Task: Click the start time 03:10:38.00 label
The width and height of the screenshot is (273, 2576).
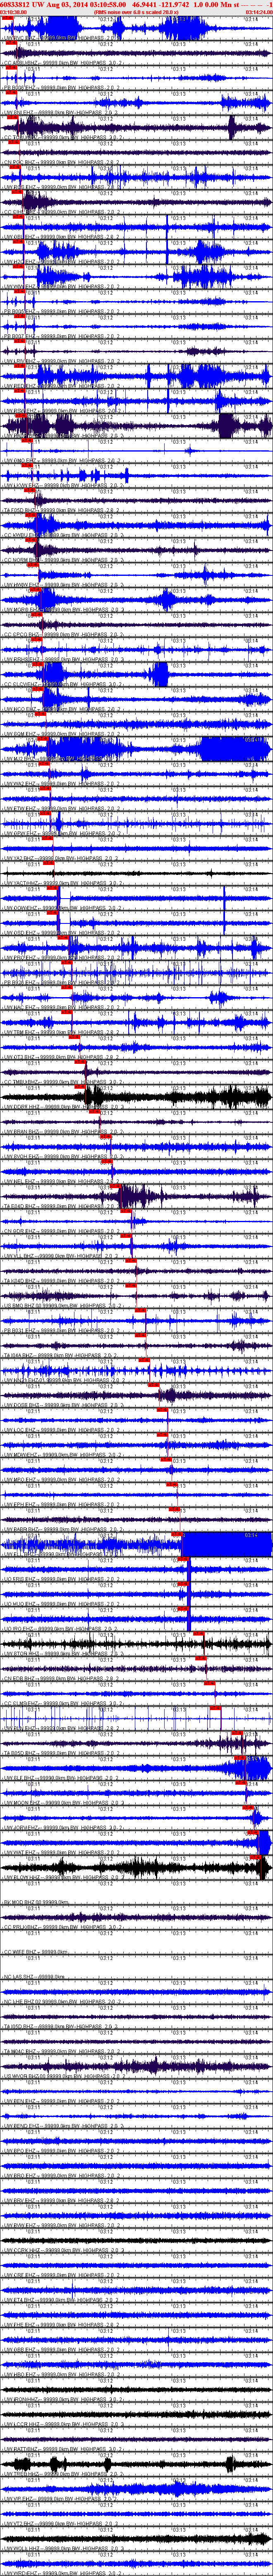Action: pos(14,12)
